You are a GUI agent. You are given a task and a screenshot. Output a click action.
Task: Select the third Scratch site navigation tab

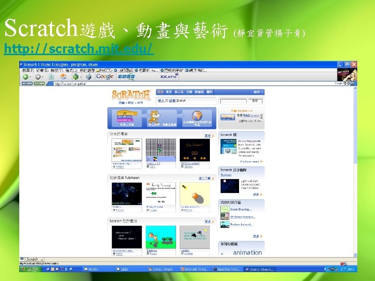tap(179, 92)
